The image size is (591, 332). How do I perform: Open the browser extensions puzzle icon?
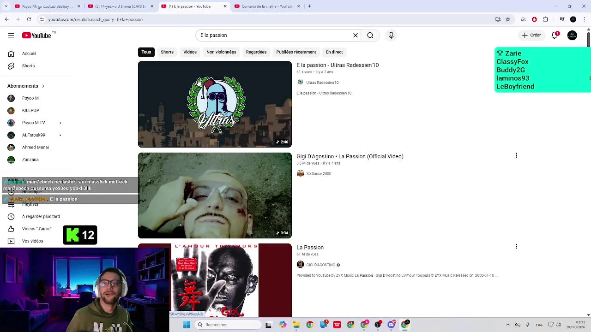pos(546,19)
